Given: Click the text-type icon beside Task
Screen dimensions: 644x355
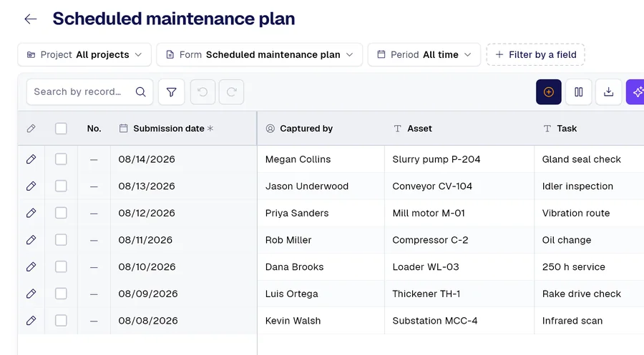Looking at the screenshot, I should pos(547,129).
